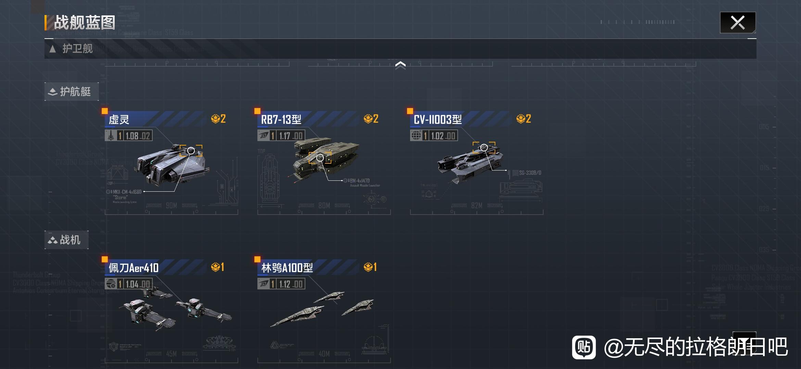
Task: Open the 虚灵 ship blueprint card
Action: [171, 163]
